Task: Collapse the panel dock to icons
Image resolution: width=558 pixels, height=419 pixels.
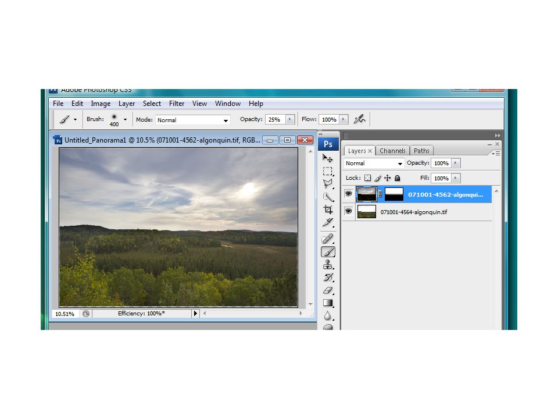Action: pos(497,136)
